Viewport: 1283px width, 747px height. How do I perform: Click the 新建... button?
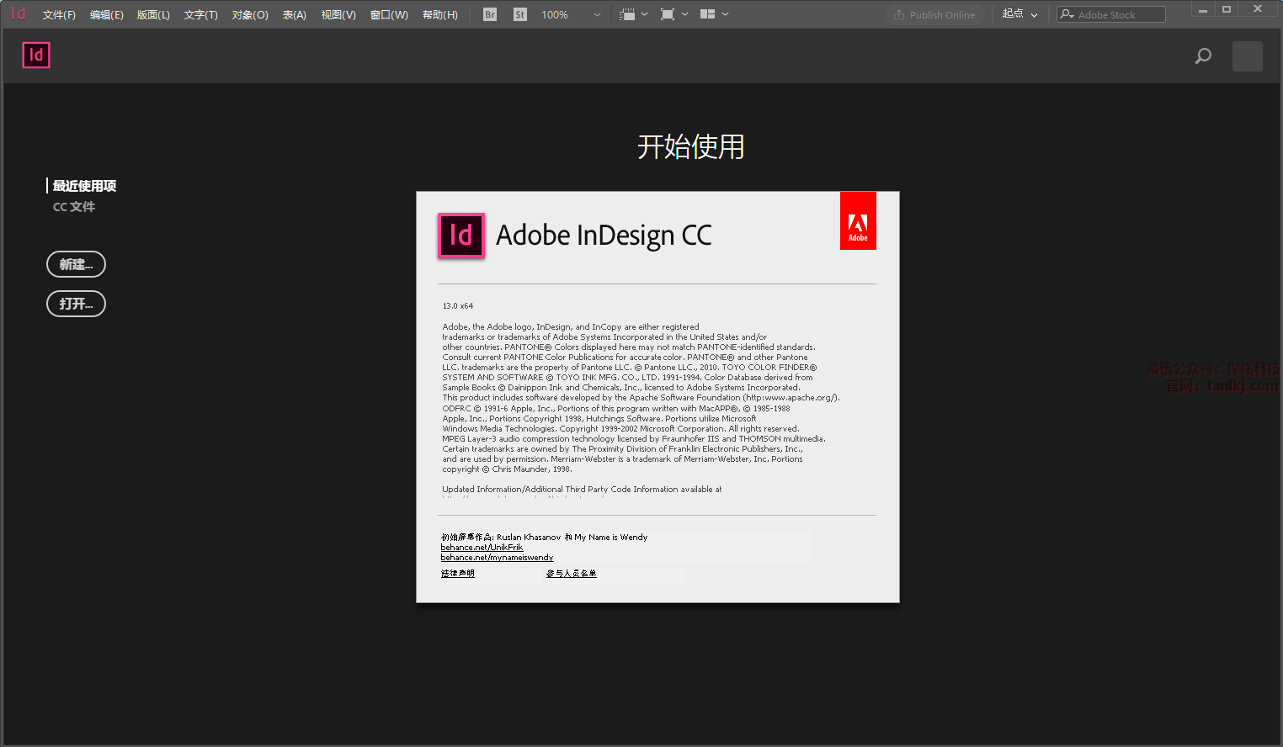point(76,264)
